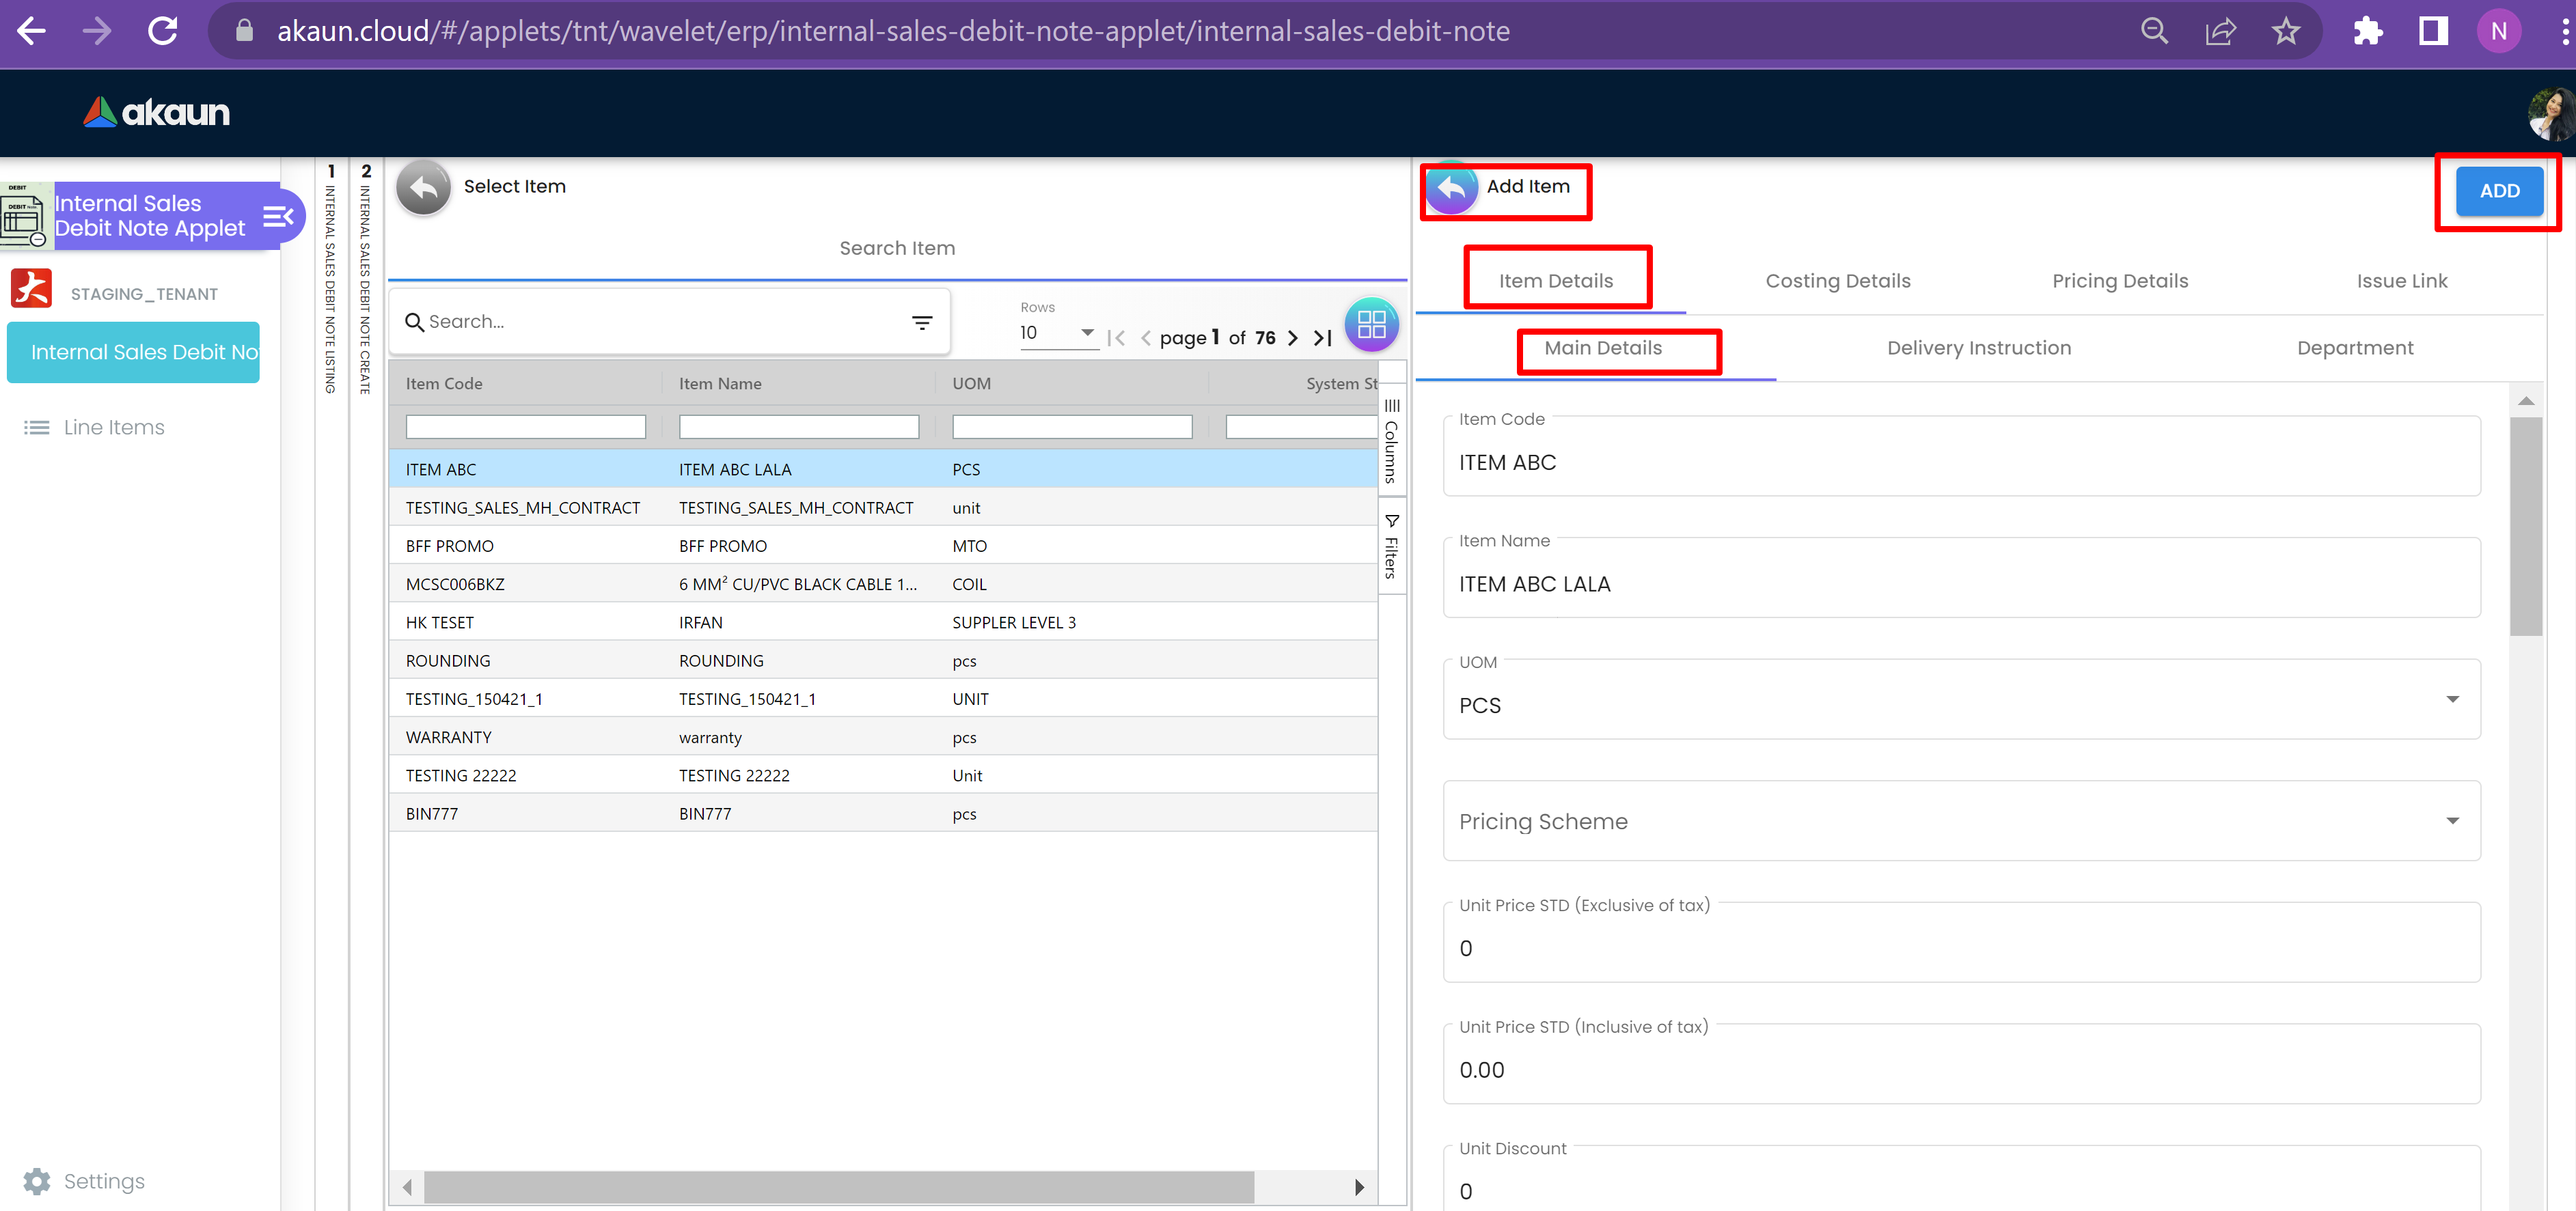Click the blue ADD button
This screenshot has height=1211, width=2576.
click(x=2498, y=191)
